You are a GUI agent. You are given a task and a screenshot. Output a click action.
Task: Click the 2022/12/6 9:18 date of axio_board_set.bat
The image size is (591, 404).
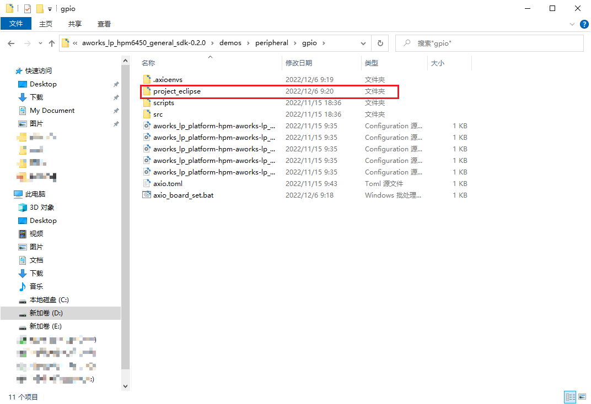[309, 195]
